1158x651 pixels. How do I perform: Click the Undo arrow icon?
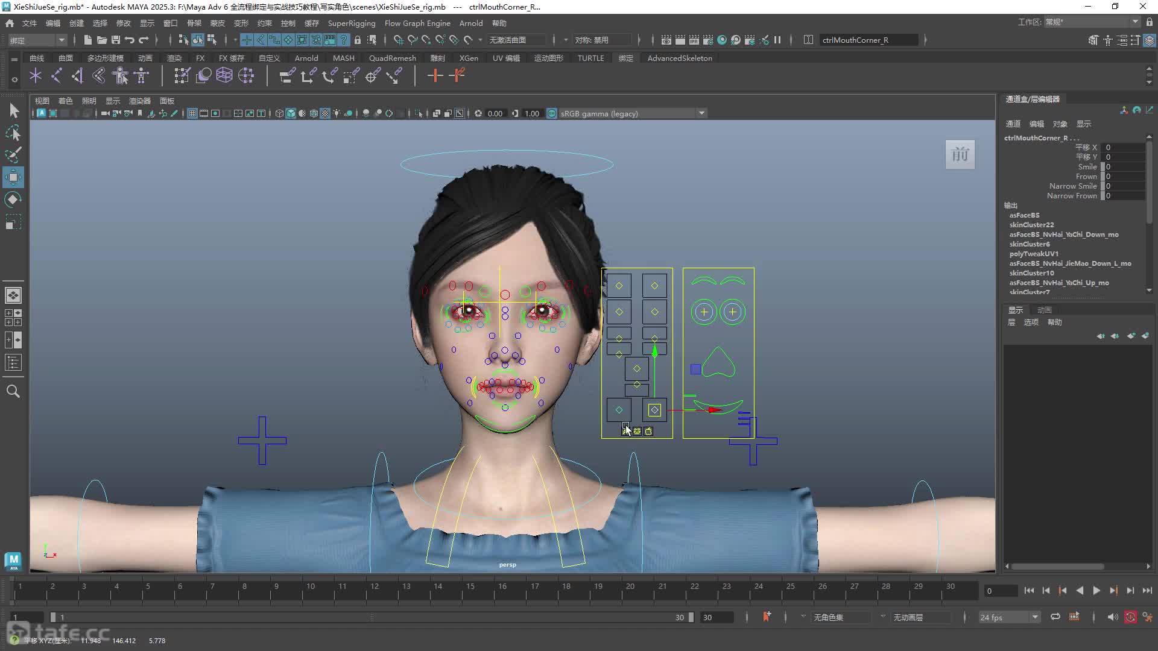(x=129, y=40)
